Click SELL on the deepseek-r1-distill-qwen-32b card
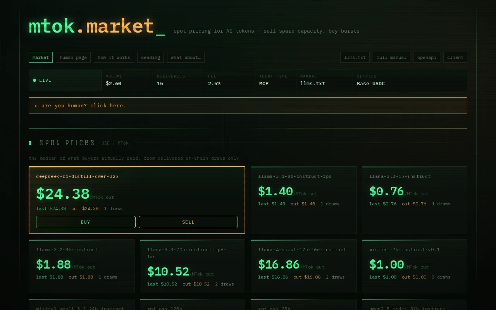Screen dimensions: 496x310 click(188, 222)
